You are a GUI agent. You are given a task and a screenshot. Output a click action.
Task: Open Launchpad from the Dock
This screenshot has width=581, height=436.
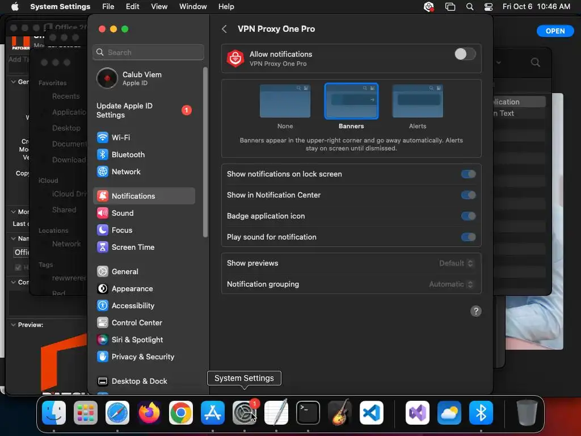[86, 413]
